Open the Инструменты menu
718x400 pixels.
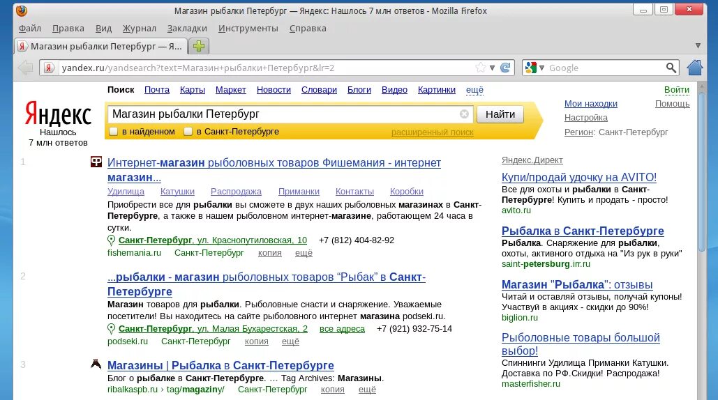248,29
